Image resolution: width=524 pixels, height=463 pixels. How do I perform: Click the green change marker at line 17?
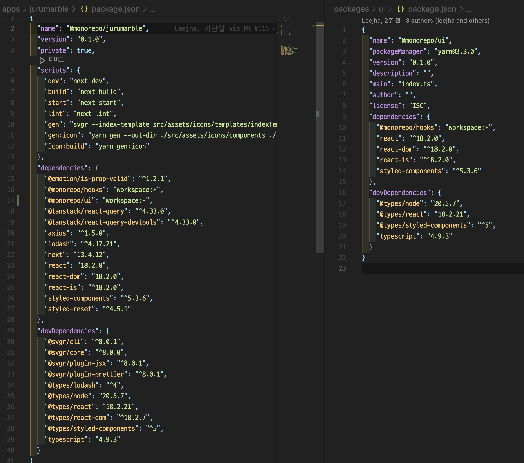tap(18, 200)
